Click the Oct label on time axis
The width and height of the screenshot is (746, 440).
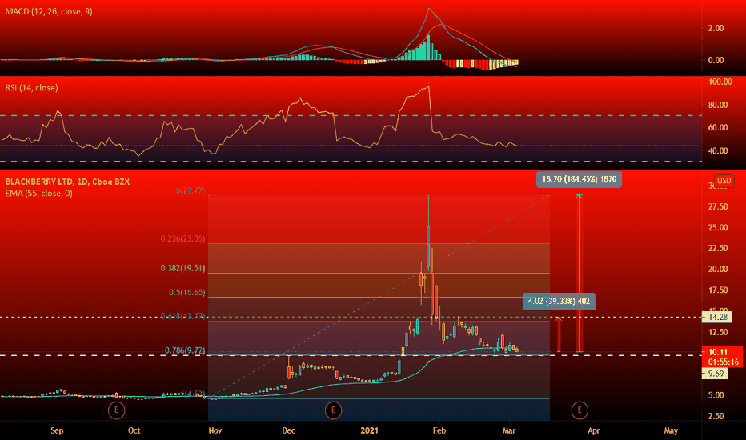pyautogui.click(x=134, y=430)
